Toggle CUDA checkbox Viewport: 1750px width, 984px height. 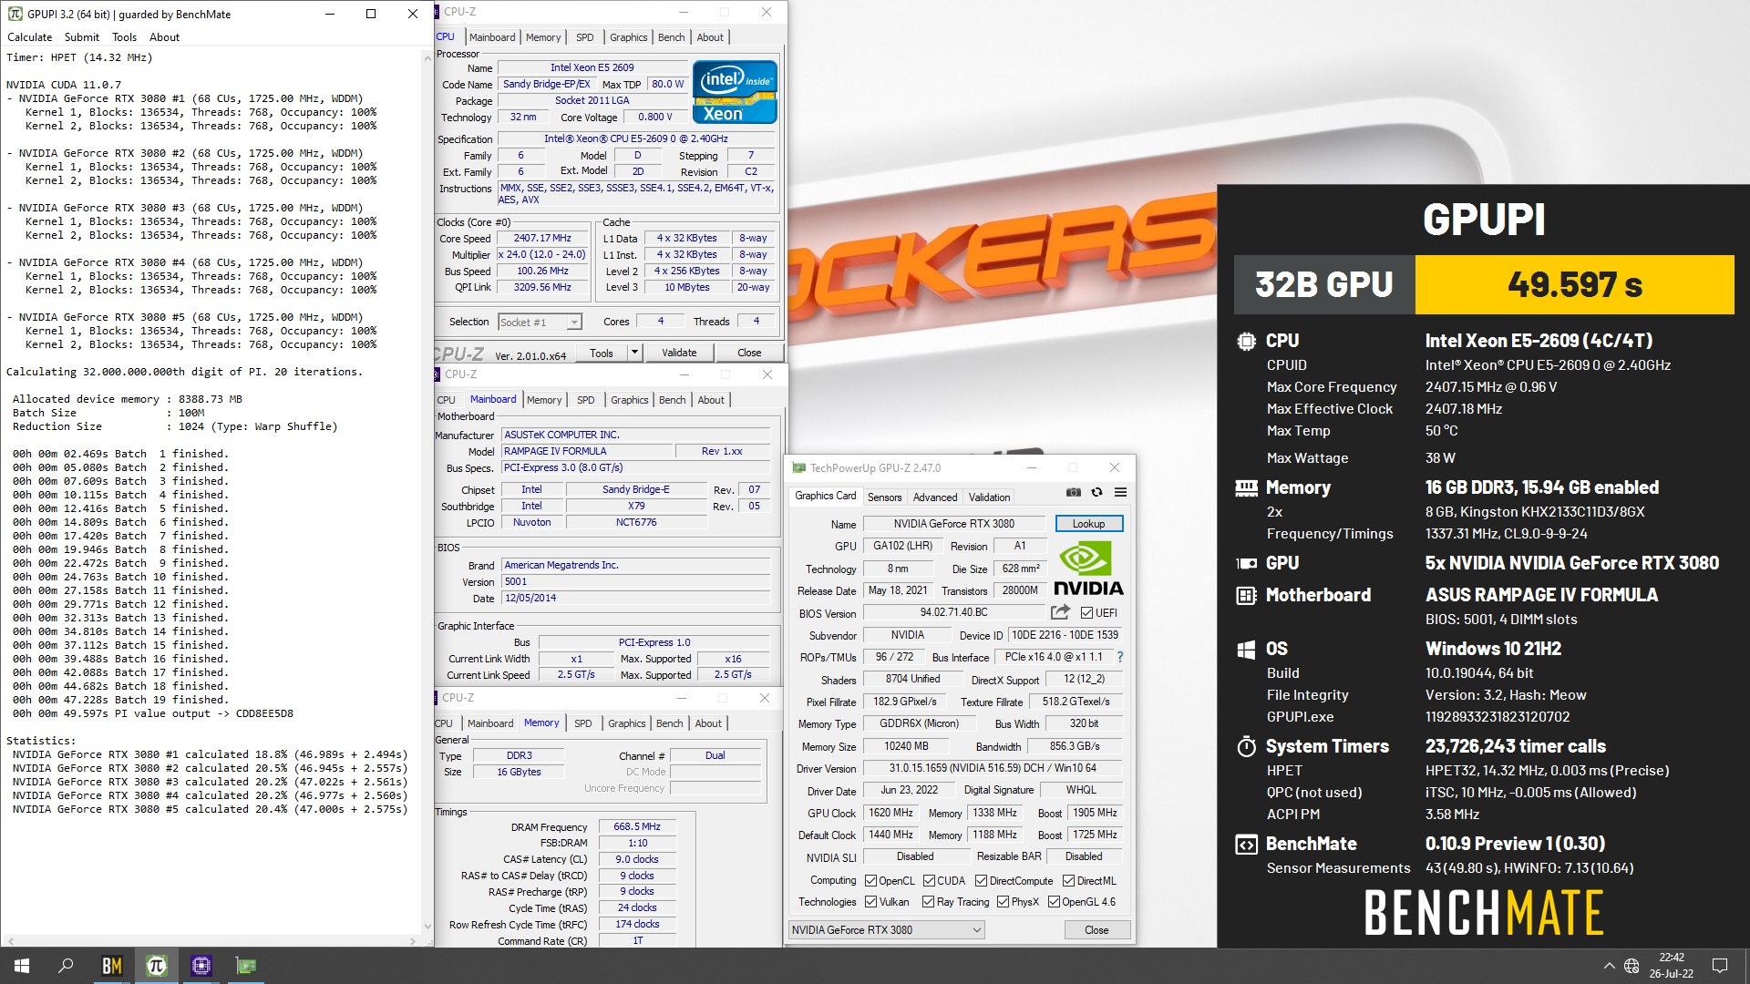(x=929, y=881)
